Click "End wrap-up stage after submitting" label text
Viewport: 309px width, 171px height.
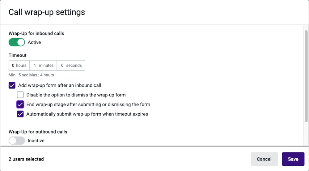(x=88, y=104)
